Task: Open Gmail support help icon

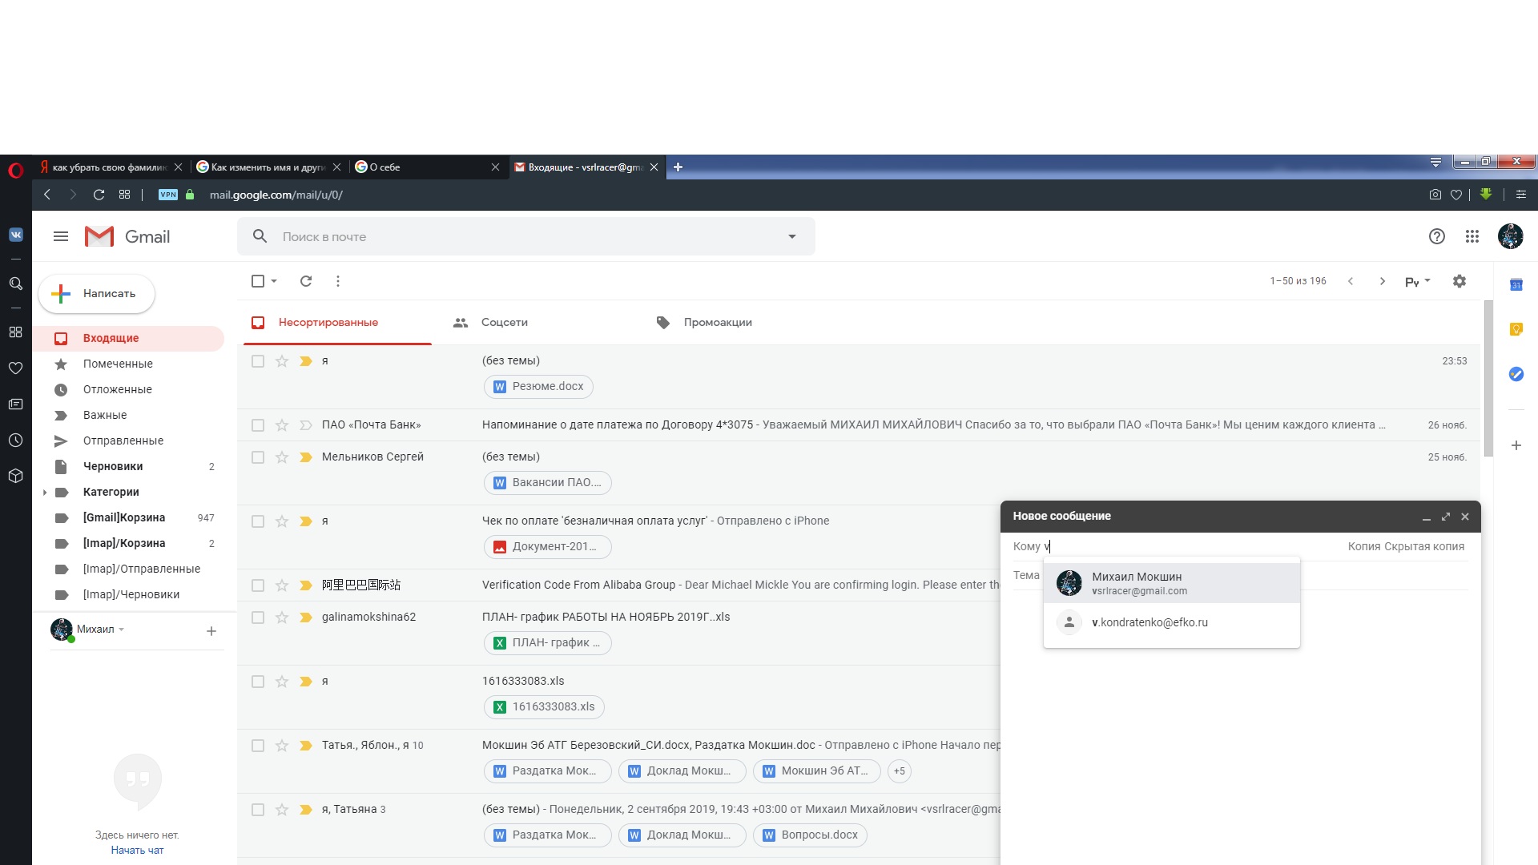Action: pos(1436,236)
